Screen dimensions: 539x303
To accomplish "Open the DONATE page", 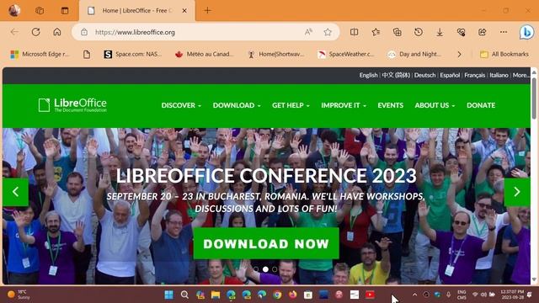I will [481, 105].
